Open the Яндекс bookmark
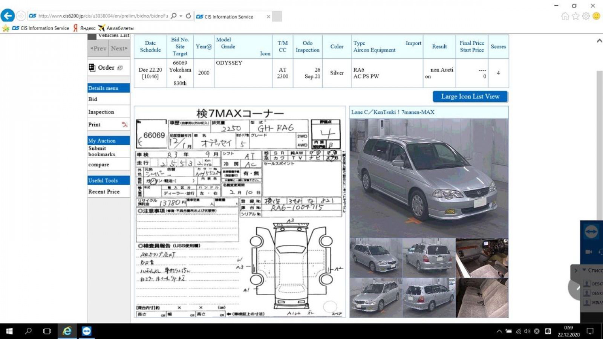This screenshot has height=339, width=603. coord(84,28)
